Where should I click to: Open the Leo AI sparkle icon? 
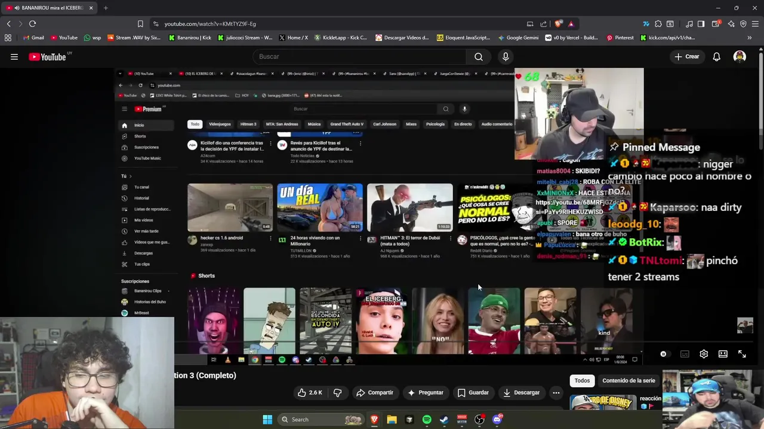(x=731, y=24)
